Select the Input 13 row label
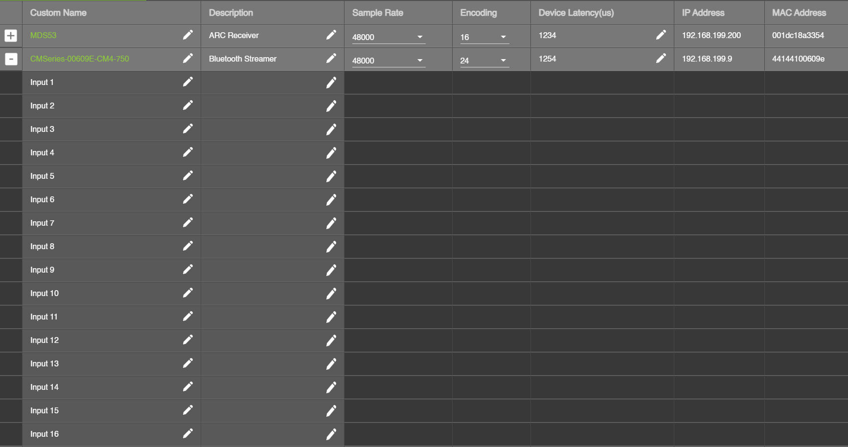Viewport: 848px width, 447px height. point(45,363)
